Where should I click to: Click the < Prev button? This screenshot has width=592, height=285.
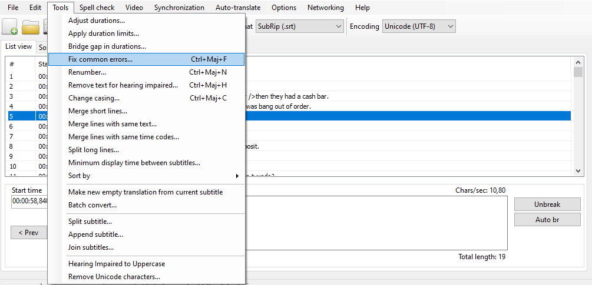(x=28, y=233)
